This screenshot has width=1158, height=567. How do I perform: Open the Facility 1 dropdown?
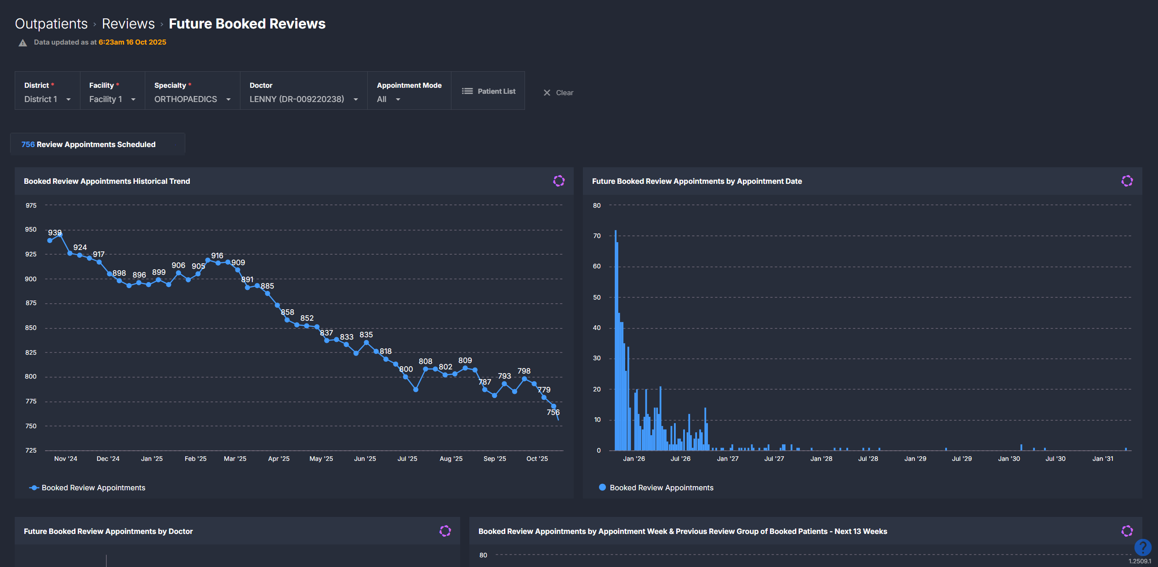(112, 99)
